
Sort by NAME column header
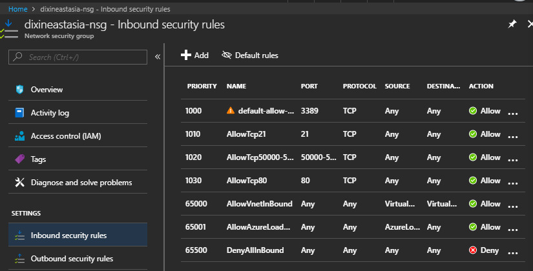pyautogui.click(x=236, y=86)
